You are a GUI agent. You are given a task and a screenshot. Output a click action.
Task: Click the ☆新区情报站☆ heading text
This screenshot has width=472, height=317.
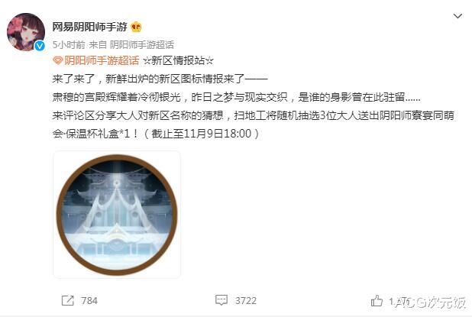[x=179, y=60]
